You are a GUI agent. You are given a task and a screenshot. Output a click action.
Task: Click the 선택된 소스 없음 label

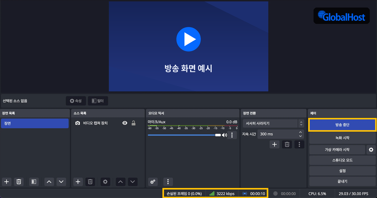coord(15,101)
